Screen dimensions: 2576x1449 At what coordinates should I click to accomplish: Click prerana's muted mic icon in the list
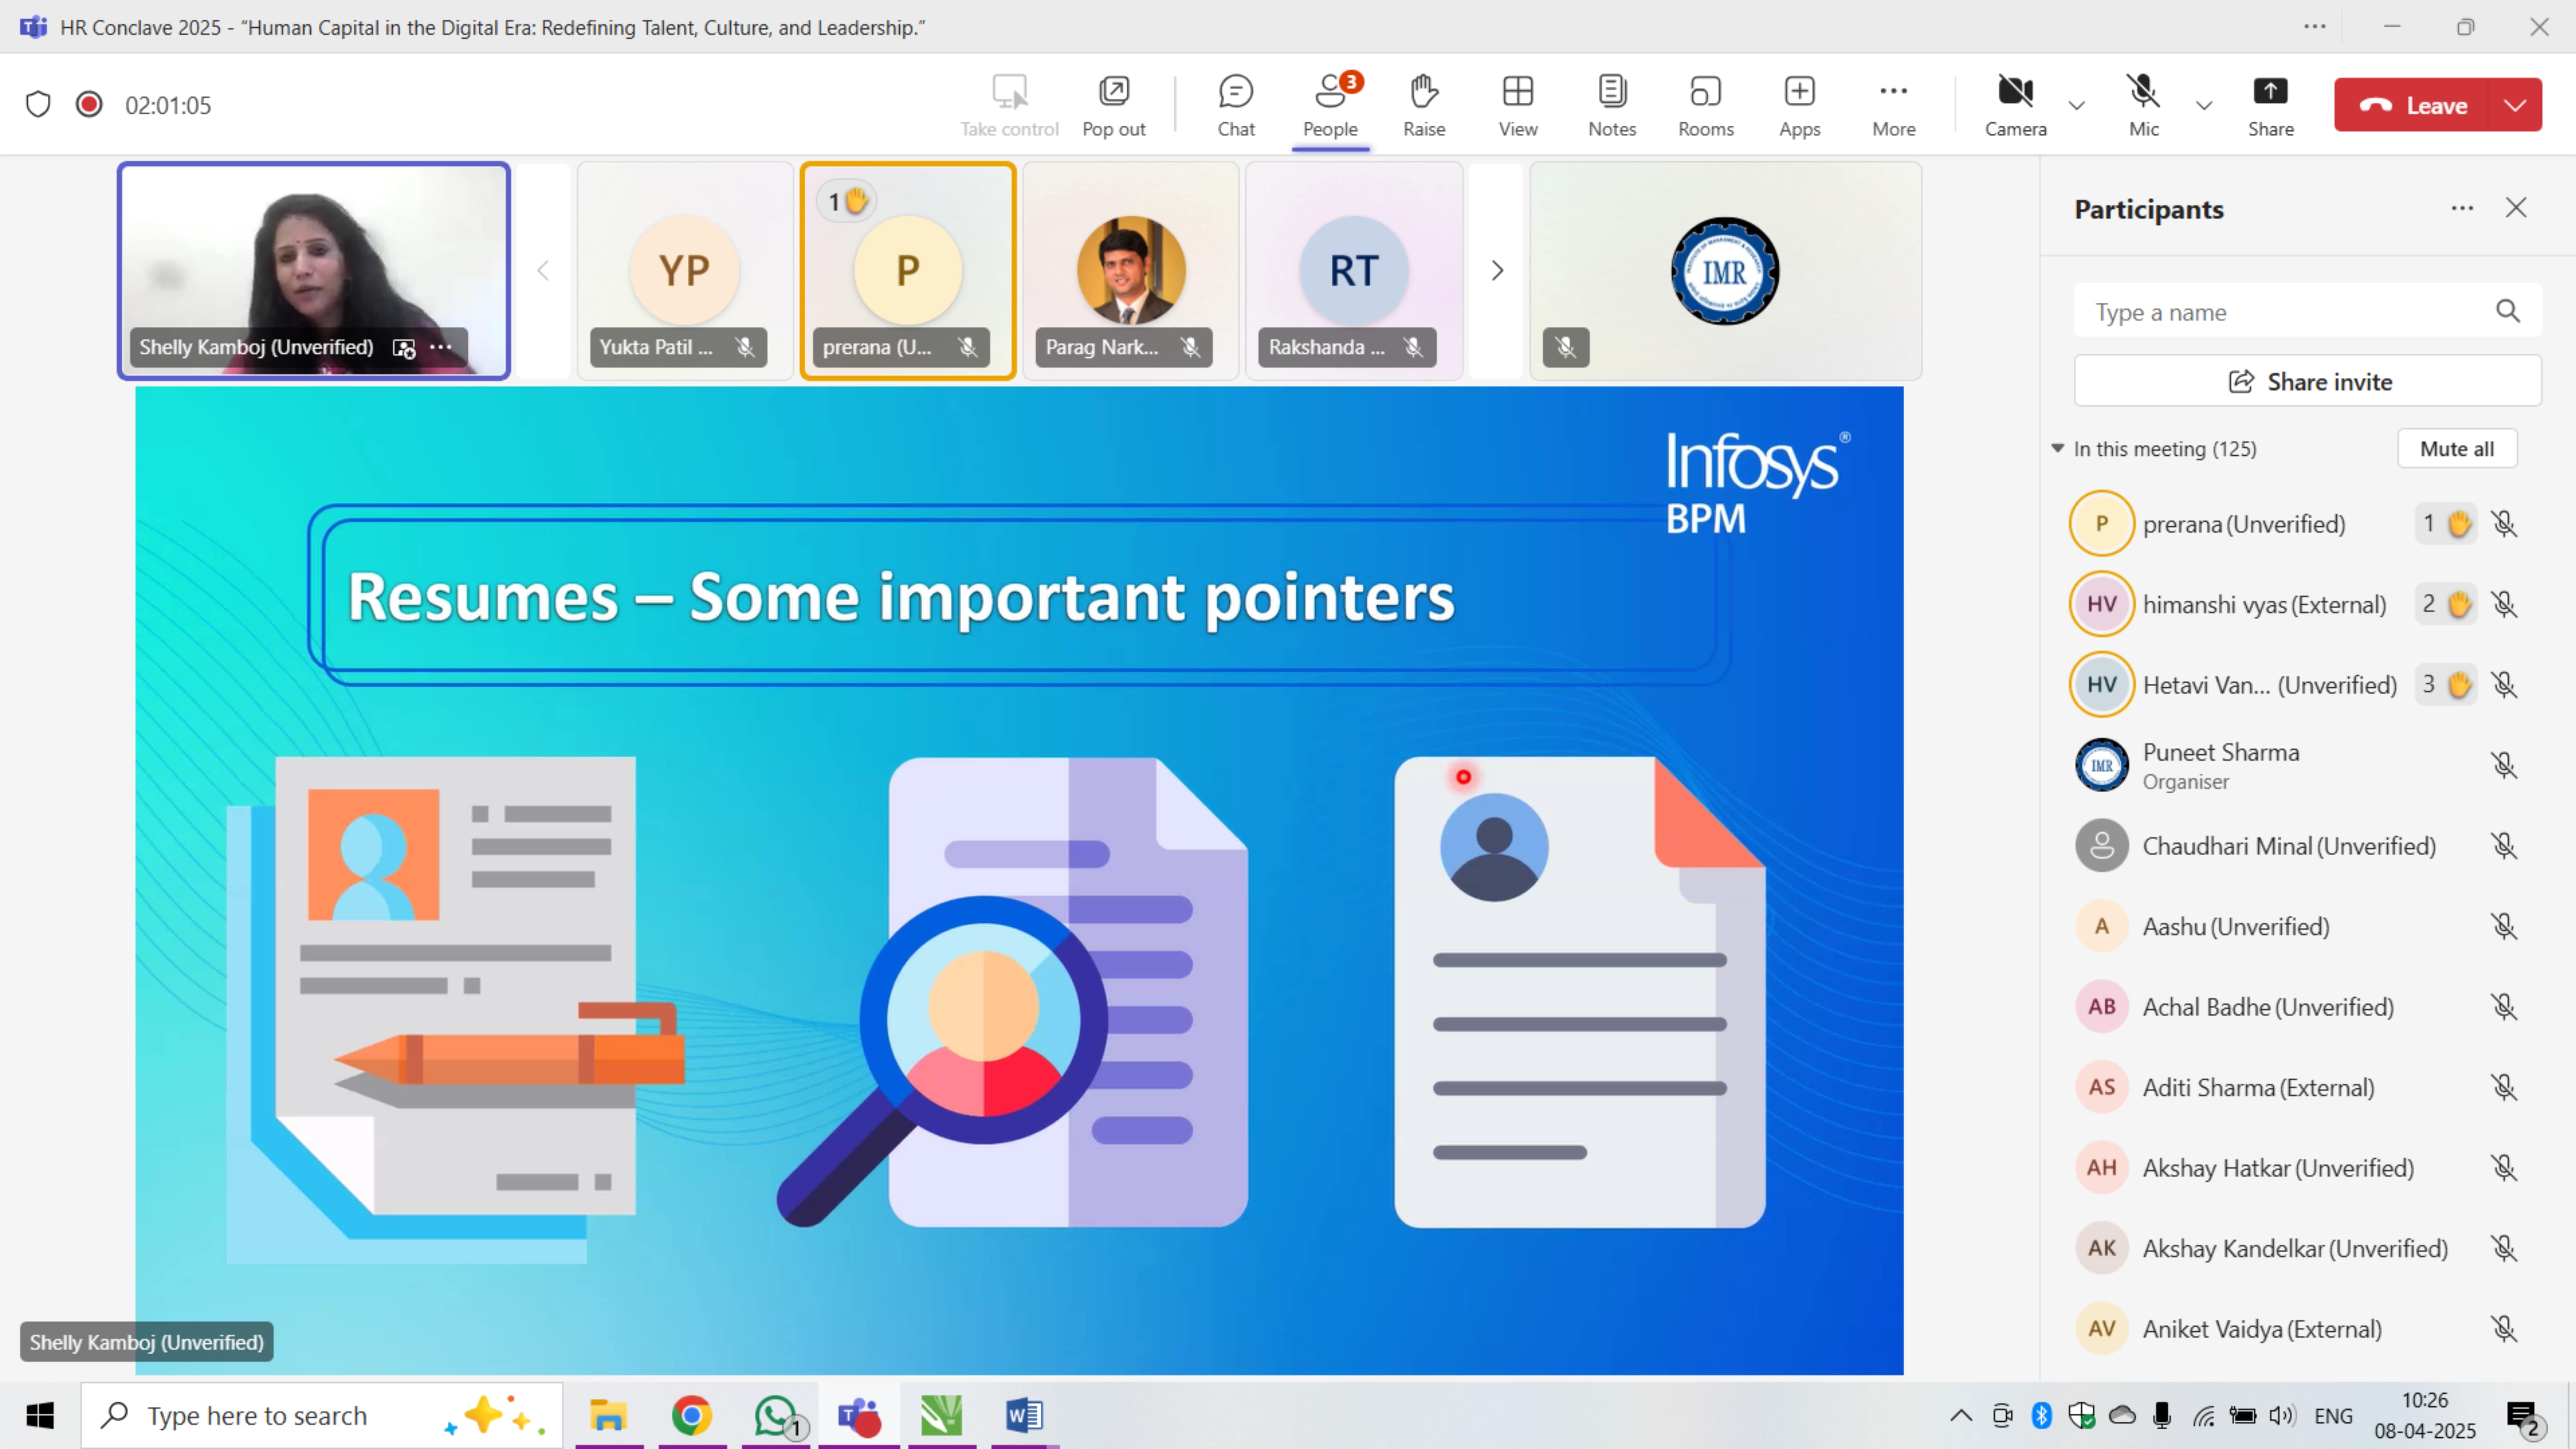tap(2504, 524)
